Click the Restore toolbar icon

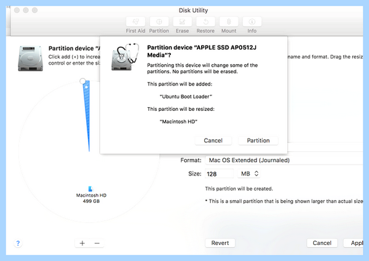coord(205,22)
